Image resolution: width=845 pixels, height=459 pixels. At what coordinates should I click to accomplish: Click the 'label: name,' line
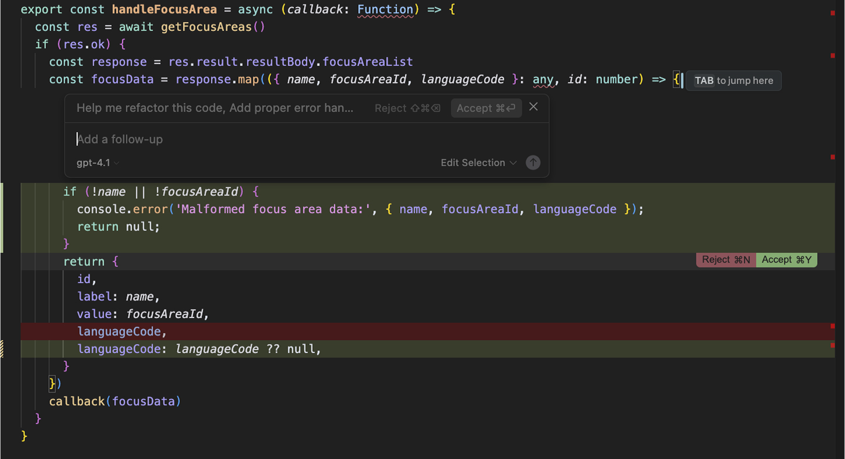click(118, 296)
